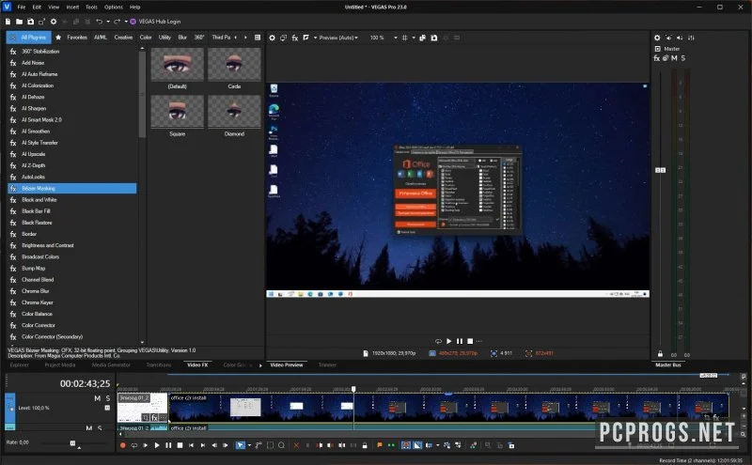752x465 pixels.
Task: Filter plug-ins by Favorites
Action: [77, 38]
